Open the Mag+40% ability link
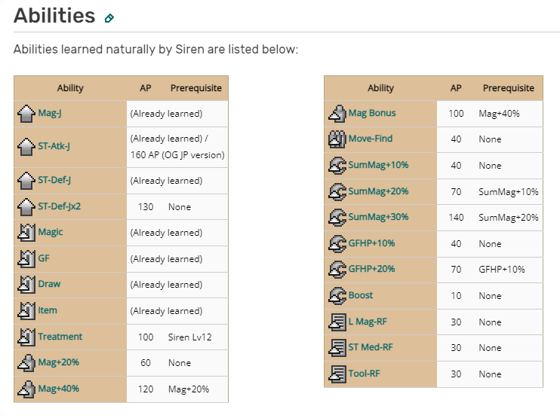The width and height of the screenshot is (560, 418). click(59, 389)
